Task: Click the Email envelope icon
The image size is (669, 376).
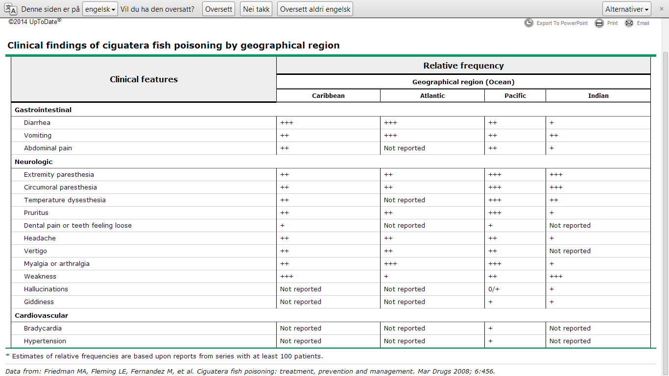Action: click(629, 23)
